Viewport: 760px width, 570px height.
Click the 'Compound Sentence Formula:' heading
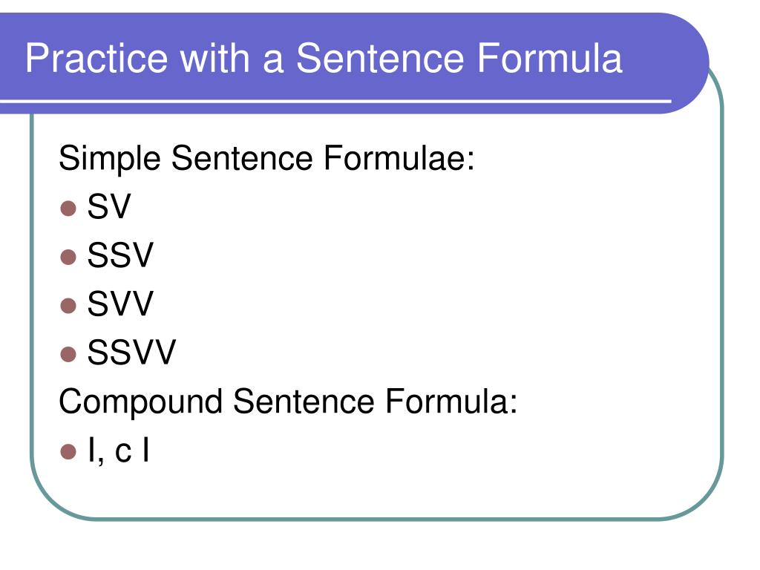point(288,402)
